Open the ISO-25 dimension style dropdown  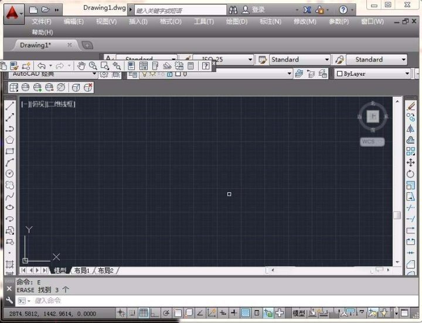(223, 59)
